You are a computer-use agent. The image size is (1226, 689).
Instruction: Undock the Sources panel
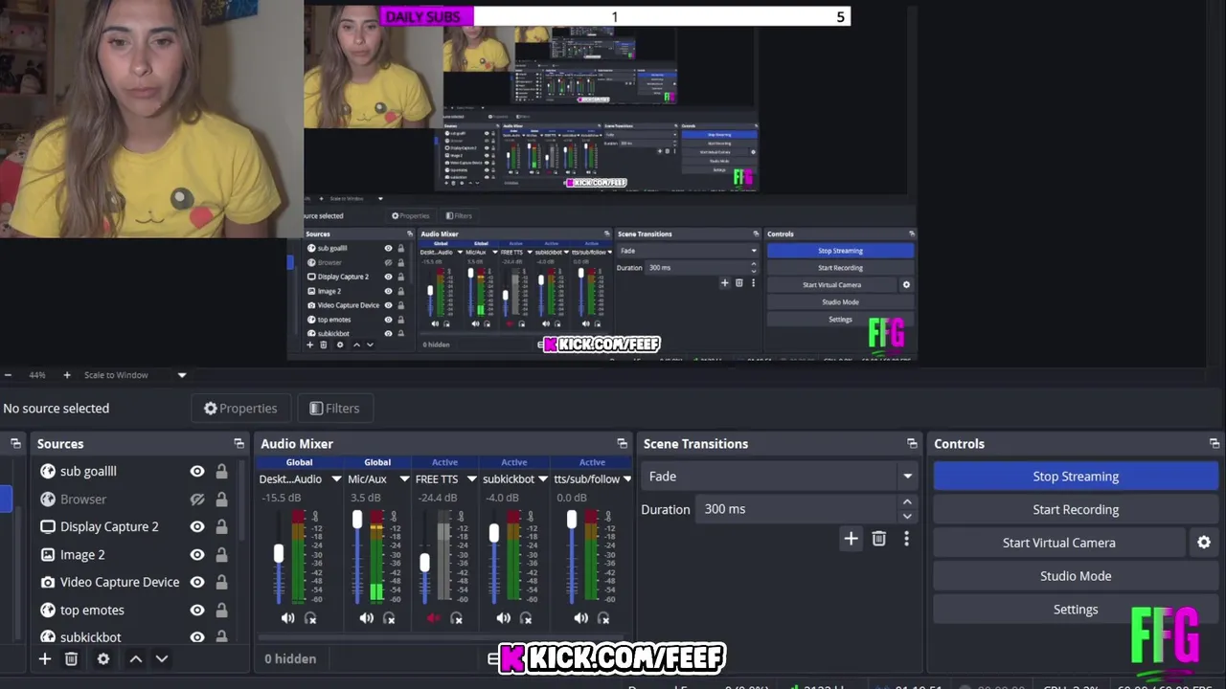click(x=238, y=444)
